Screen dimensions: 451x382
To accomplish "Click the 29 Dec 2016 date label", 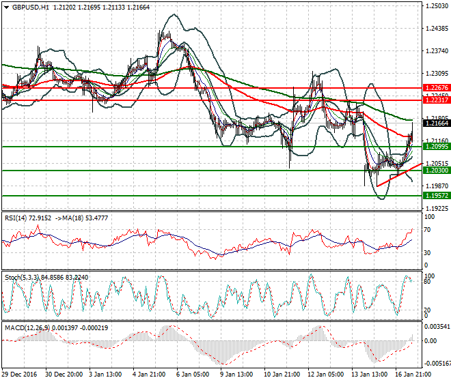I will (x=20, y=374).
